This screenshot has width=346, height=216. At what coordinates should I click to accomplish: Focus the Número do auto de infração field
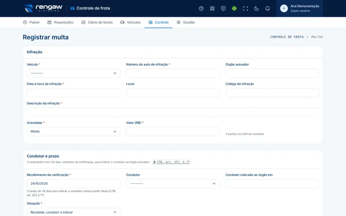[173, 73]
